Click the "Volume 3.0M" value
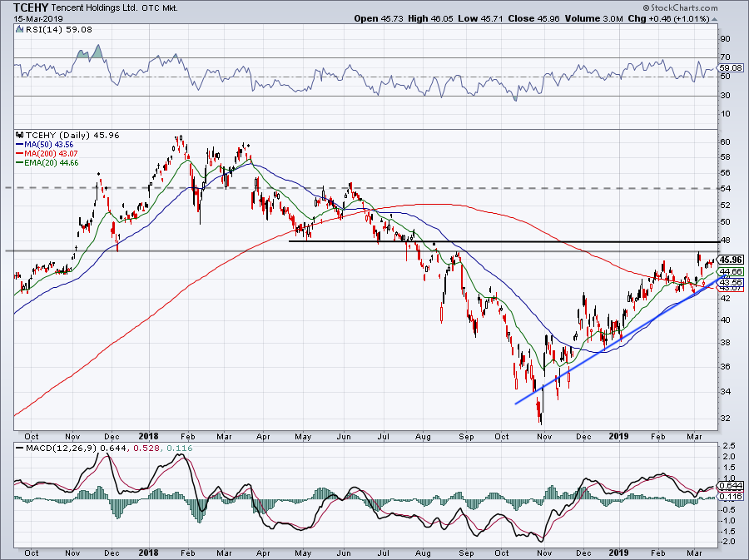 pyautogui.click(x=593, y=18)
